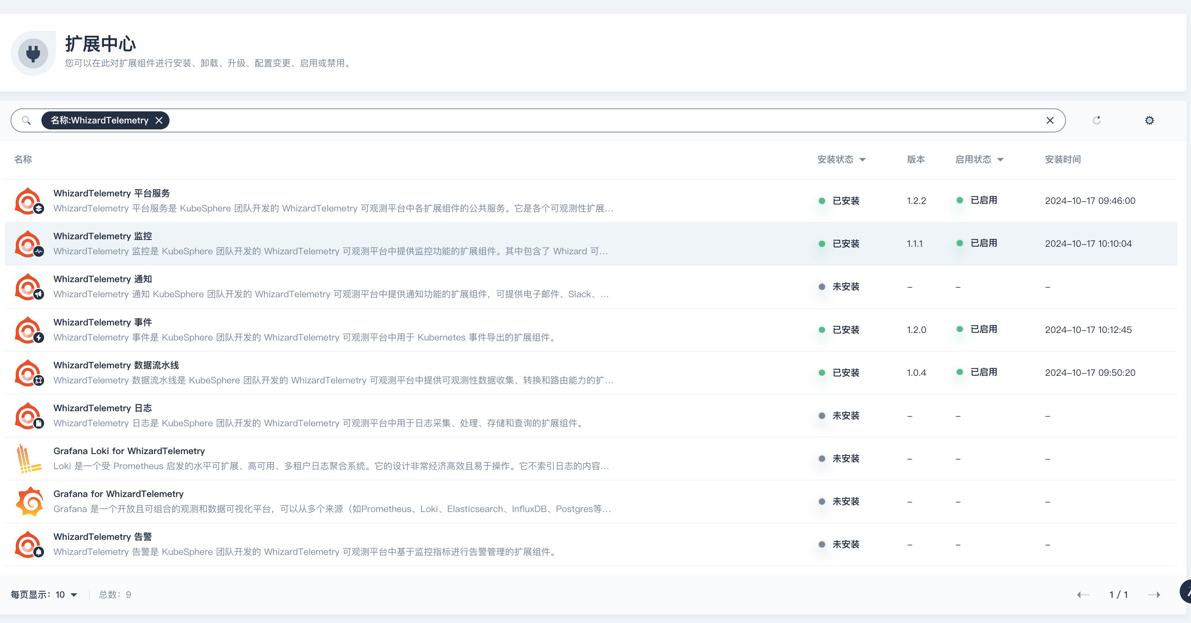This screenshot has height=623, width=1191.
Task: Open the WhizardTelemetry 平台服务 extension icon
Action: (x=29, y=201)
